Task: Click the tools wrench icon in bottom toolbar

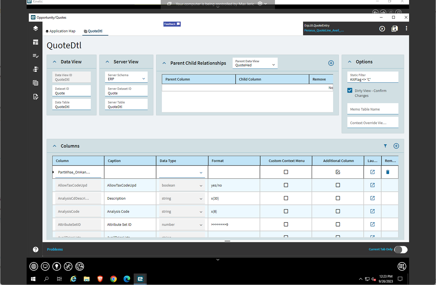Action: (68, 266)
